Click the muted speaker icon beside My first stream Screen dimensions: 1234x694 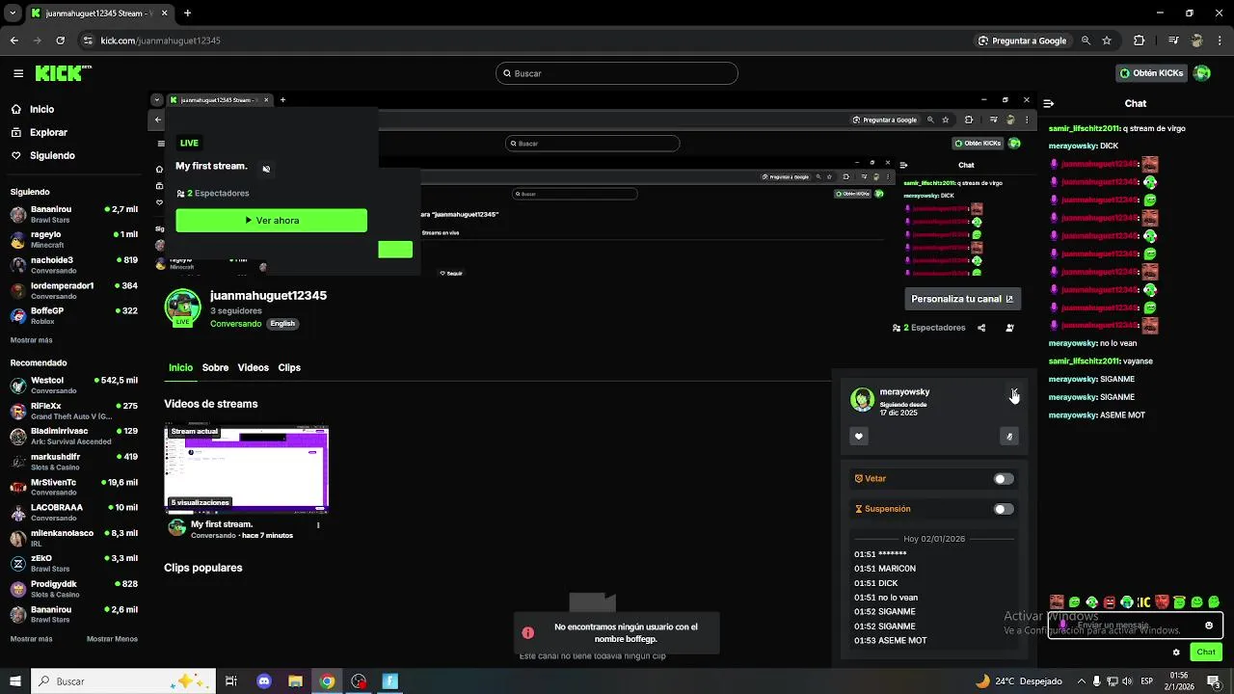click(266, 169)
